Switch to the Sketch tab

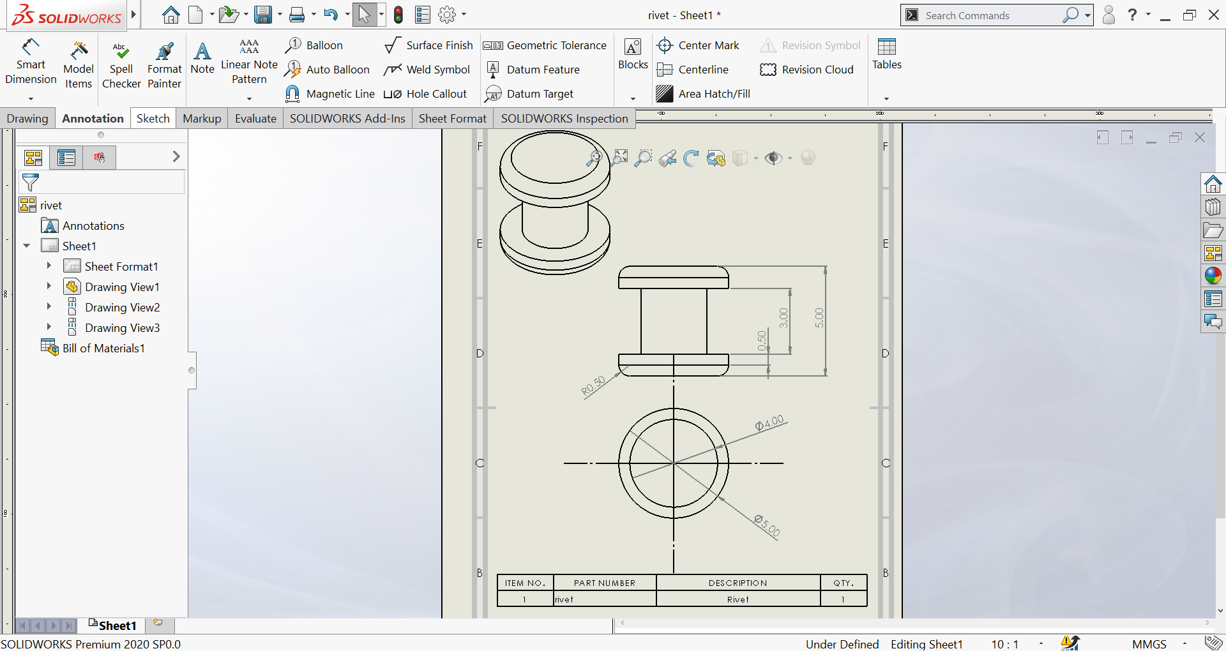(x=153, y=119)
